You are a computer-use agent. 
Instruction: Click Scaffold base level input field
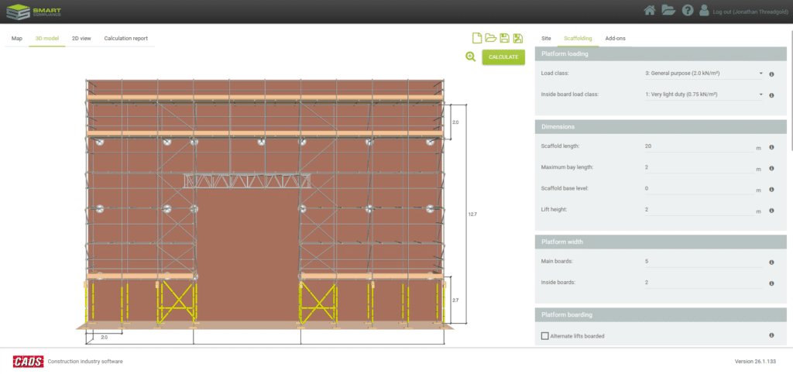(699, 188)
